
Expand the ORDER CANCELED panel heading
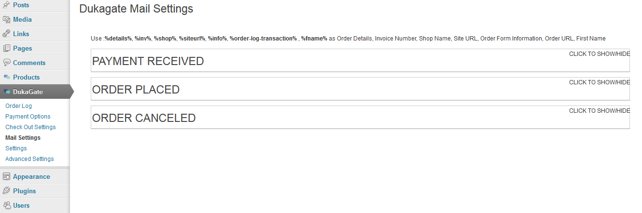point(144,118)
